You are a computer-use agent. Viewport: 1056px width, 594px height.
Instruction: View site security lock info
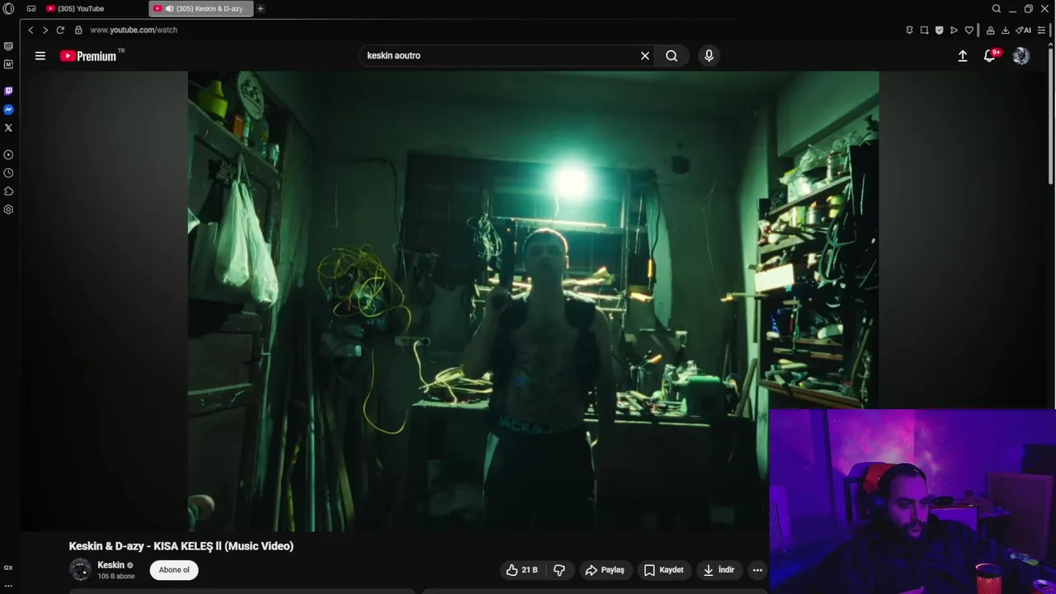click(x=78, y=30)
